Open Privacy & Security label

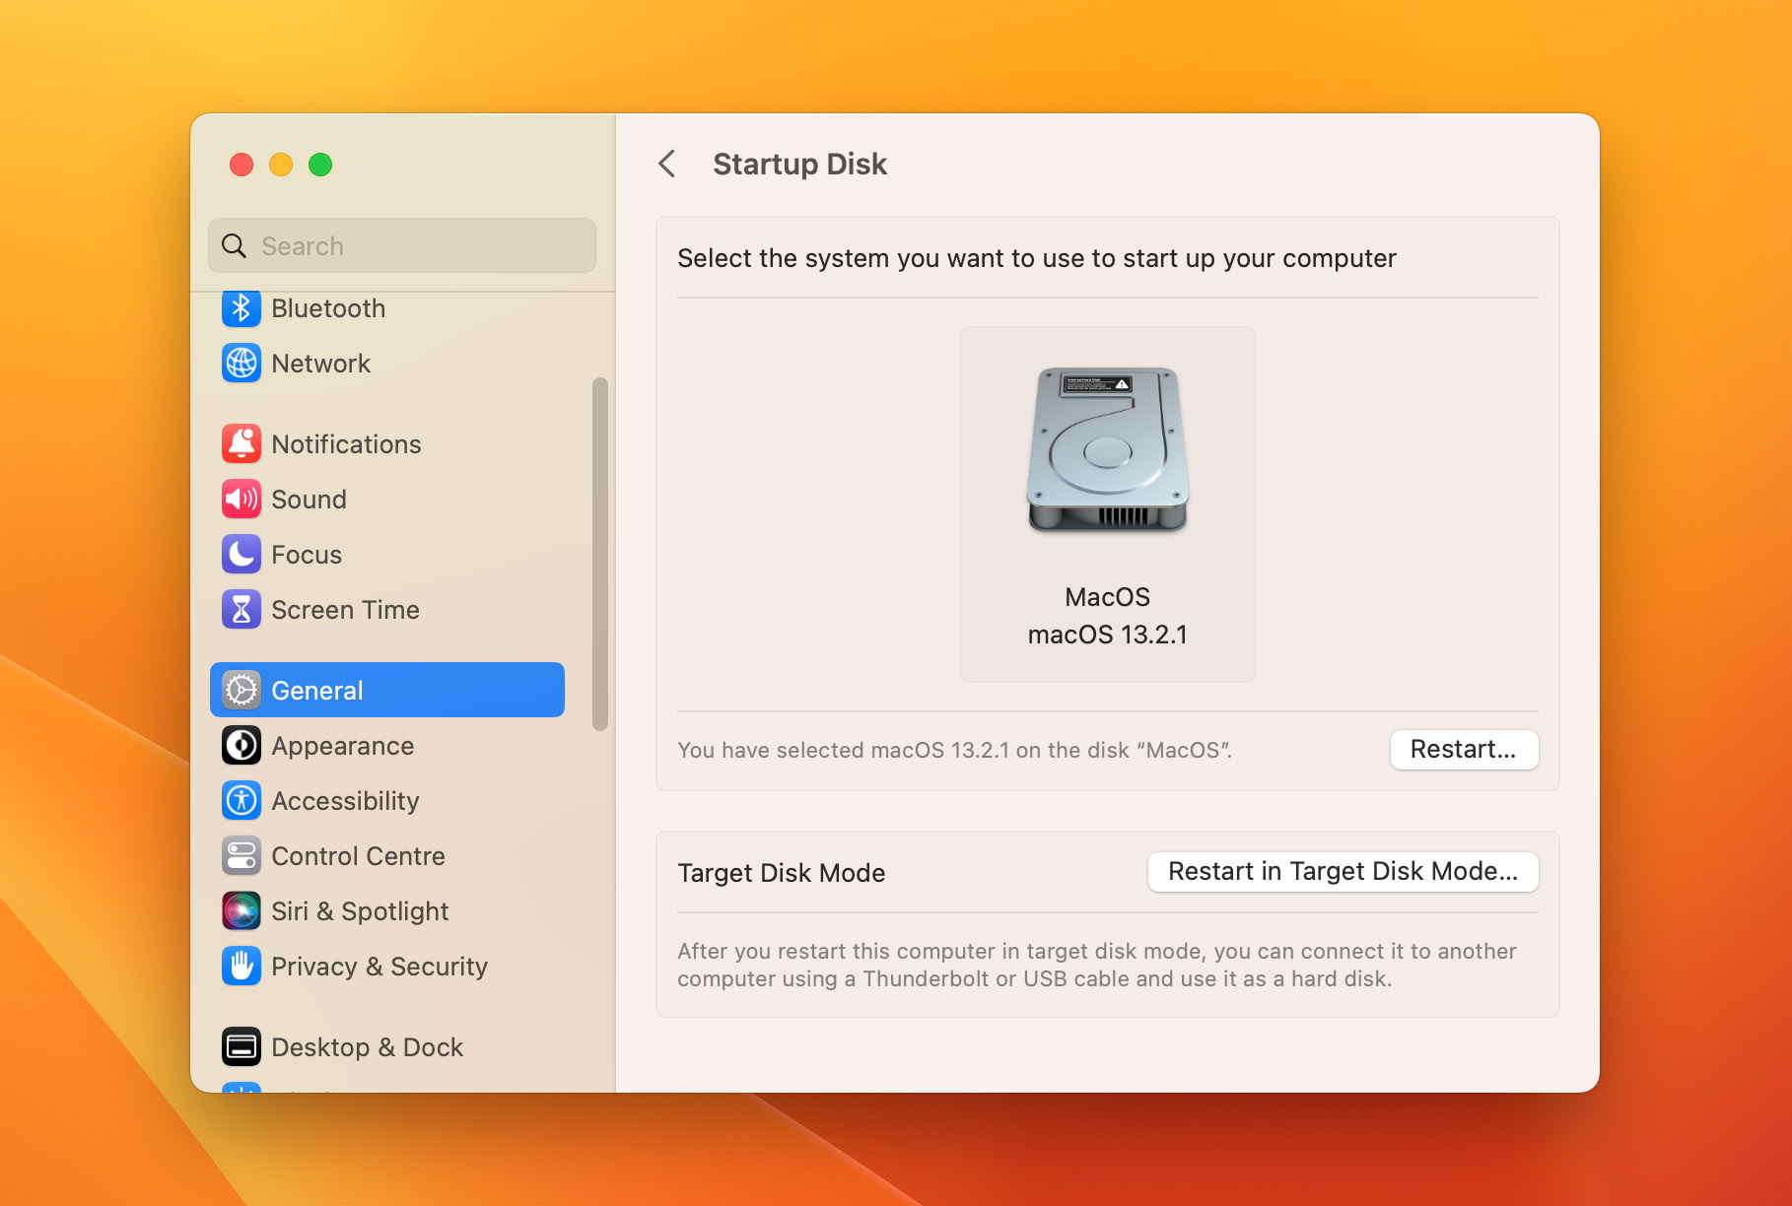(379, 967)
